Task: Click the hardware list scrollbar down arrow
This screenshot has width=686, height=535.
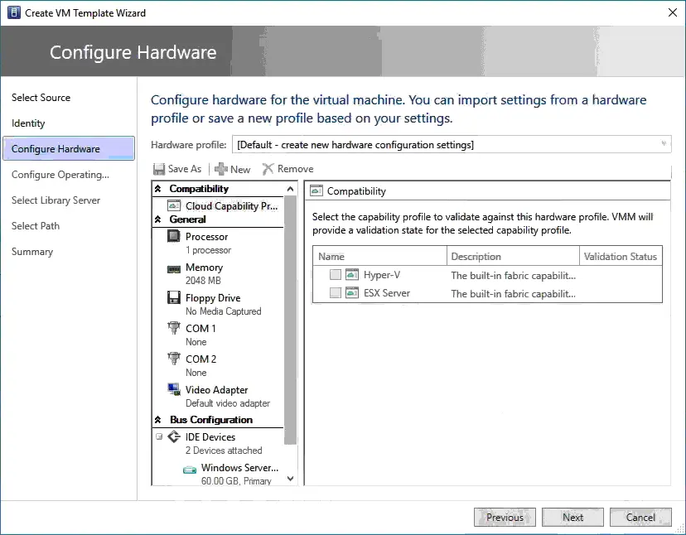Action: click(x=290, y=478)
